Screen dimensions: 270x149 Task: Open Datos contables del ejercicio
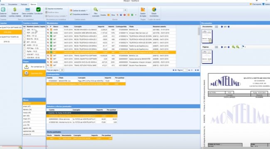(27, 12)
